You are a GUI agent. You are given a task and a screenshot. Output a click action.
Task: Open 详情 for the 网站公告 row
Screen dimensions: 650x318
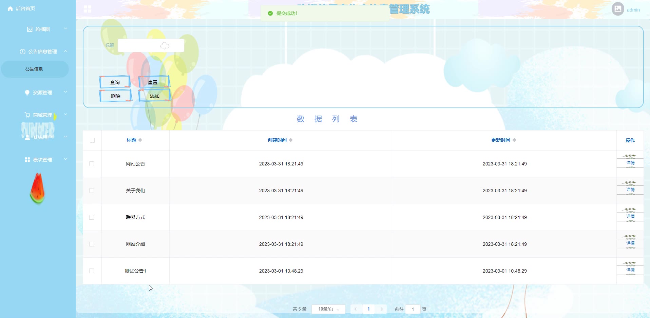pos(630,163)
